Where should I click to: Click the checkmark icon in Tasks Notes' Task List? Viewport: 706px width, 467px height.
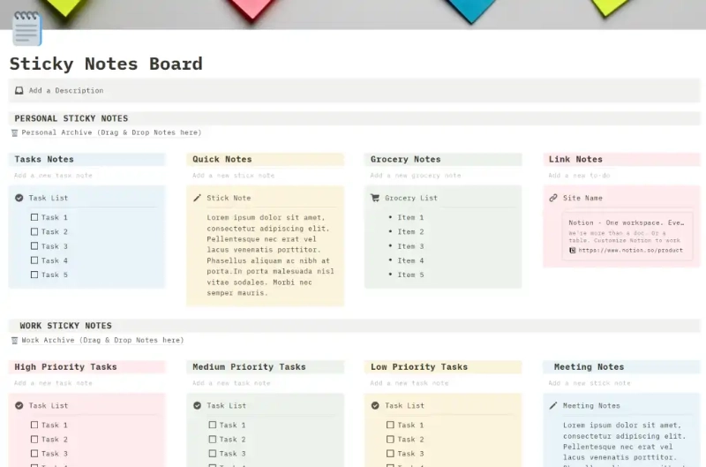(x=19, y=198)
